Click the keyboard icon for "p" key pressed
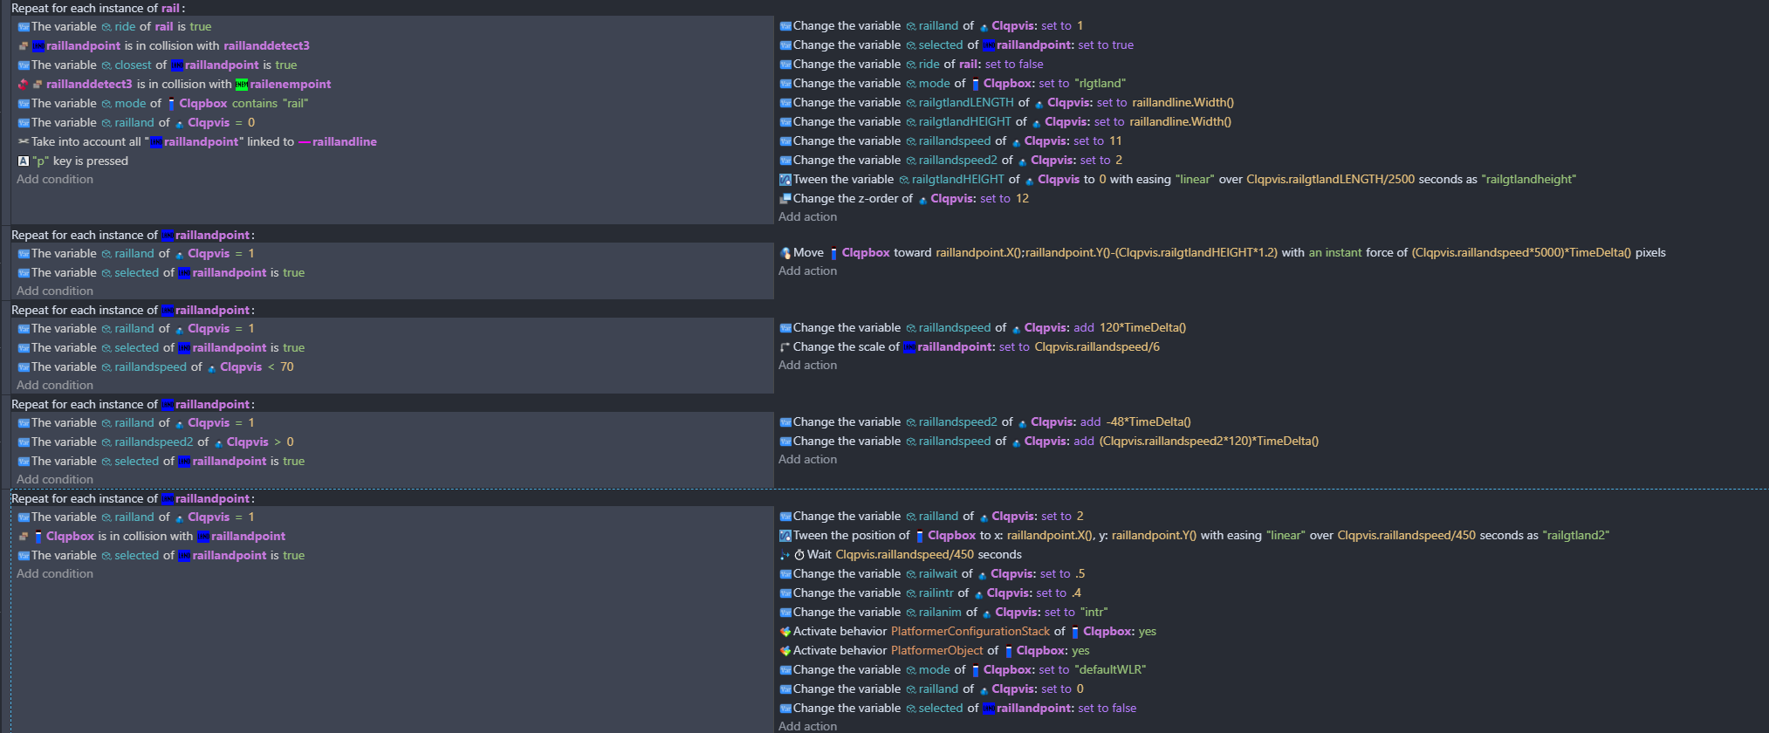The width and height of the screenshot is (1769, 733). click(x=24, y=161)
